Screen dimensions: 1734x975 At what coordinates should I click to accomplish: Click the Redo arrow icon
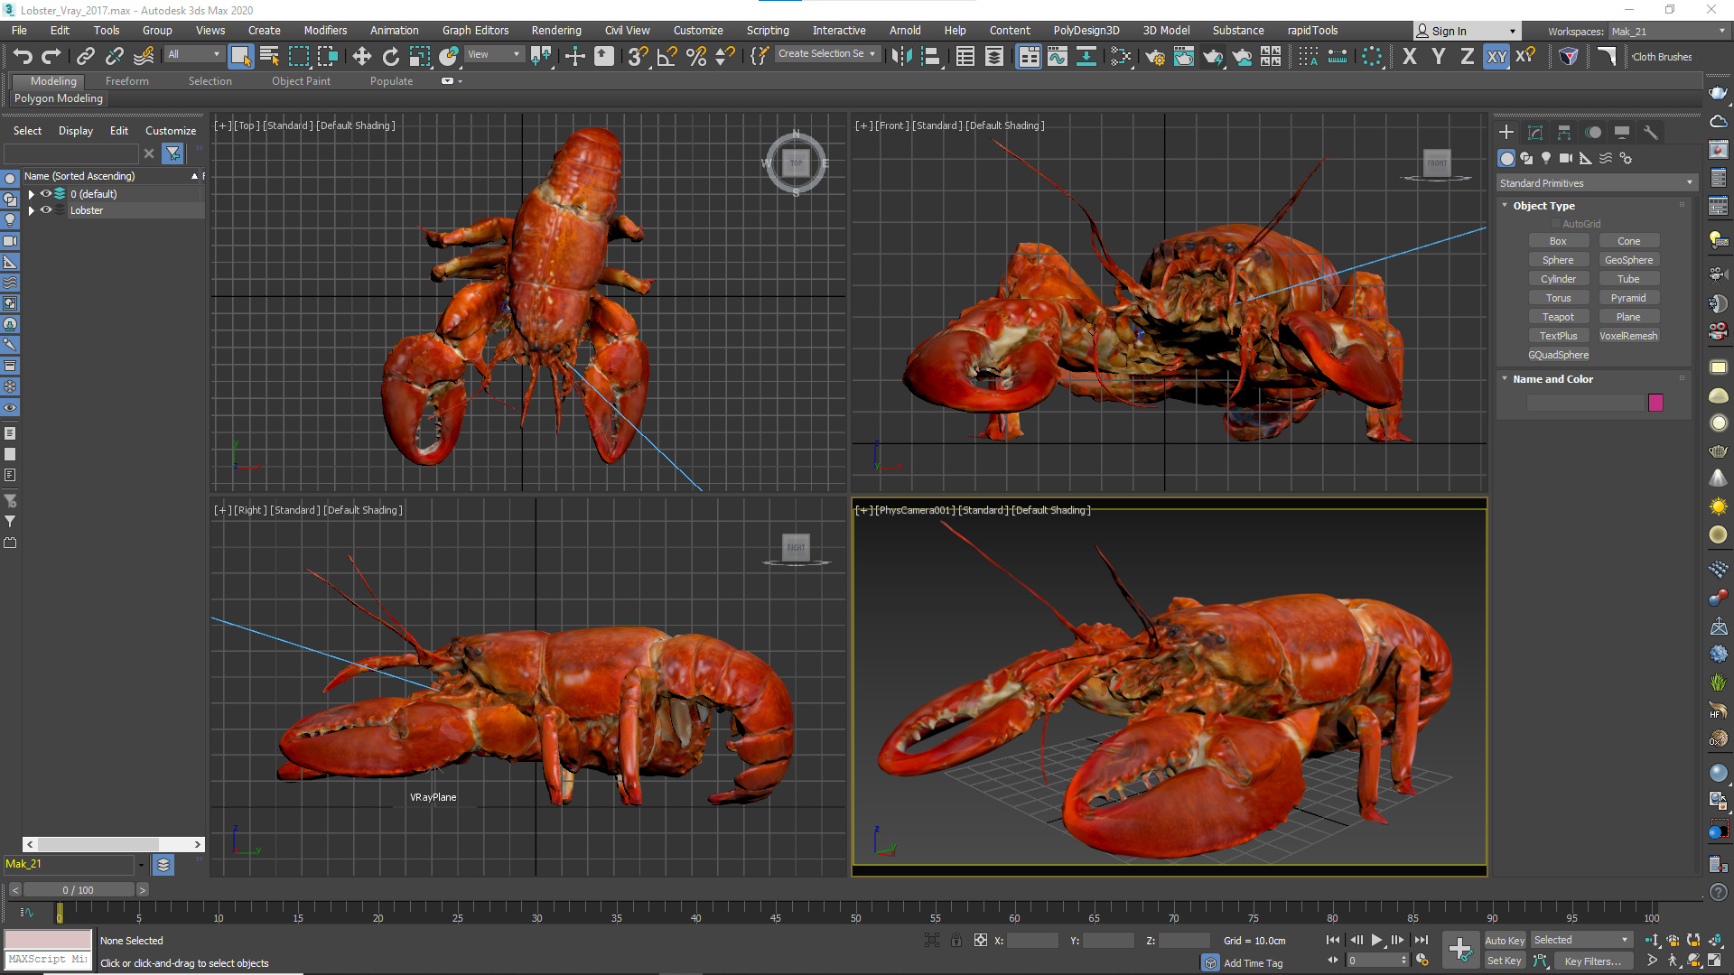[x=51, y=57]
